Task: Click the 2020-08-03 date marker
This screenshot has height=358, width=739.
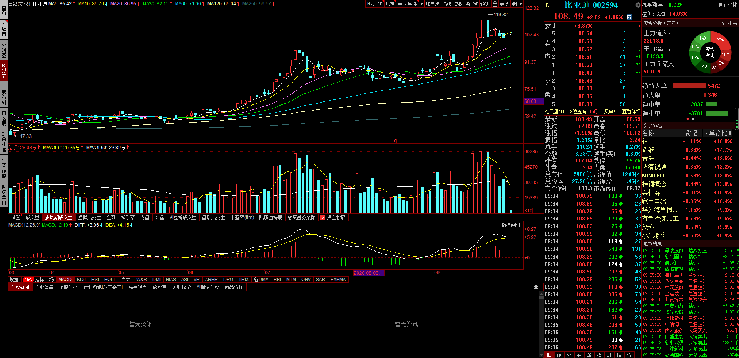Action: pyautogui.click(x=369, y=273)
